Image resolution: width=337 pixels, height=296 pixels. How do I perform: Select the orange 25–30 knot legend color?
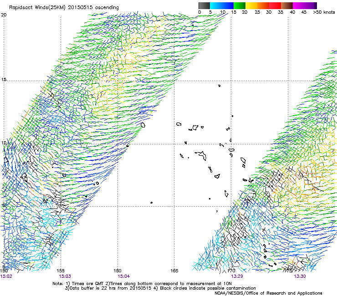[263, 5]
